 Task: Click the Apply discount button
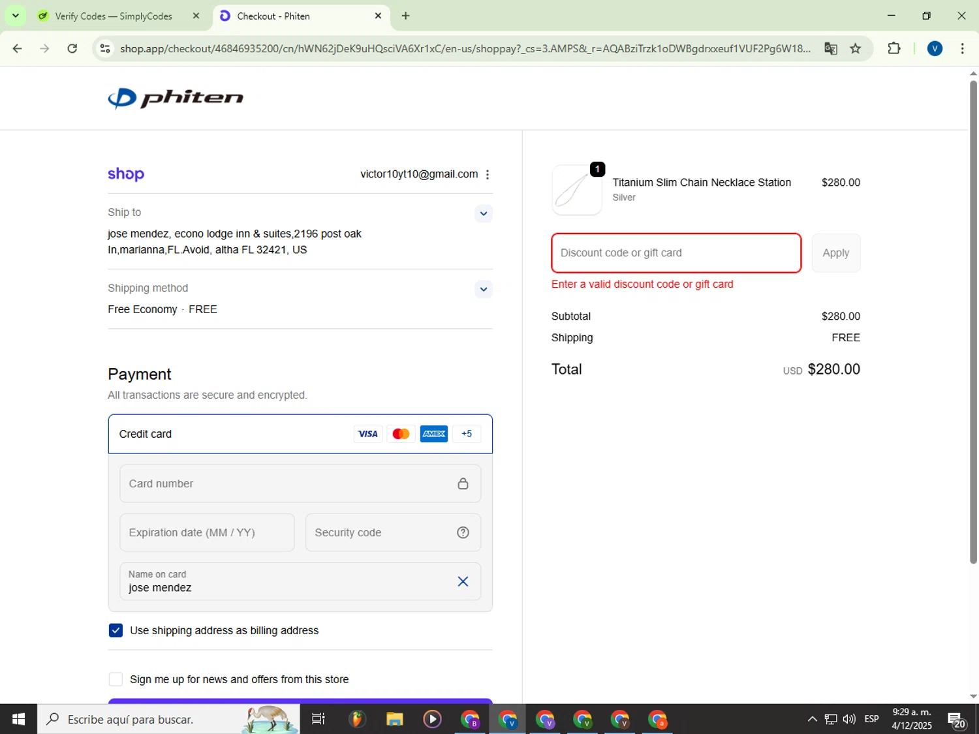click(836, 253)
